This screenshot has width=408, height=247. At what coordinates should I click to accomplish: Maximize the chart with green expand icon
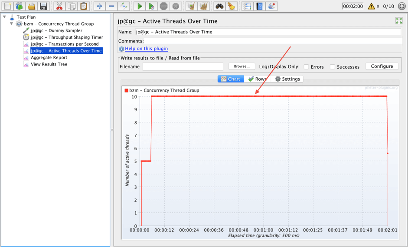(x=399, y=20)
